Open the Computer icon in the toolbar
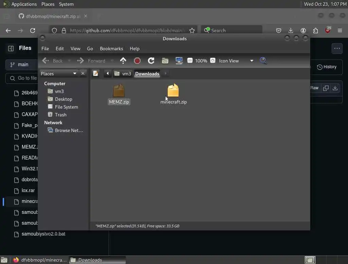 pyautogui.click(x=179, y=60)
